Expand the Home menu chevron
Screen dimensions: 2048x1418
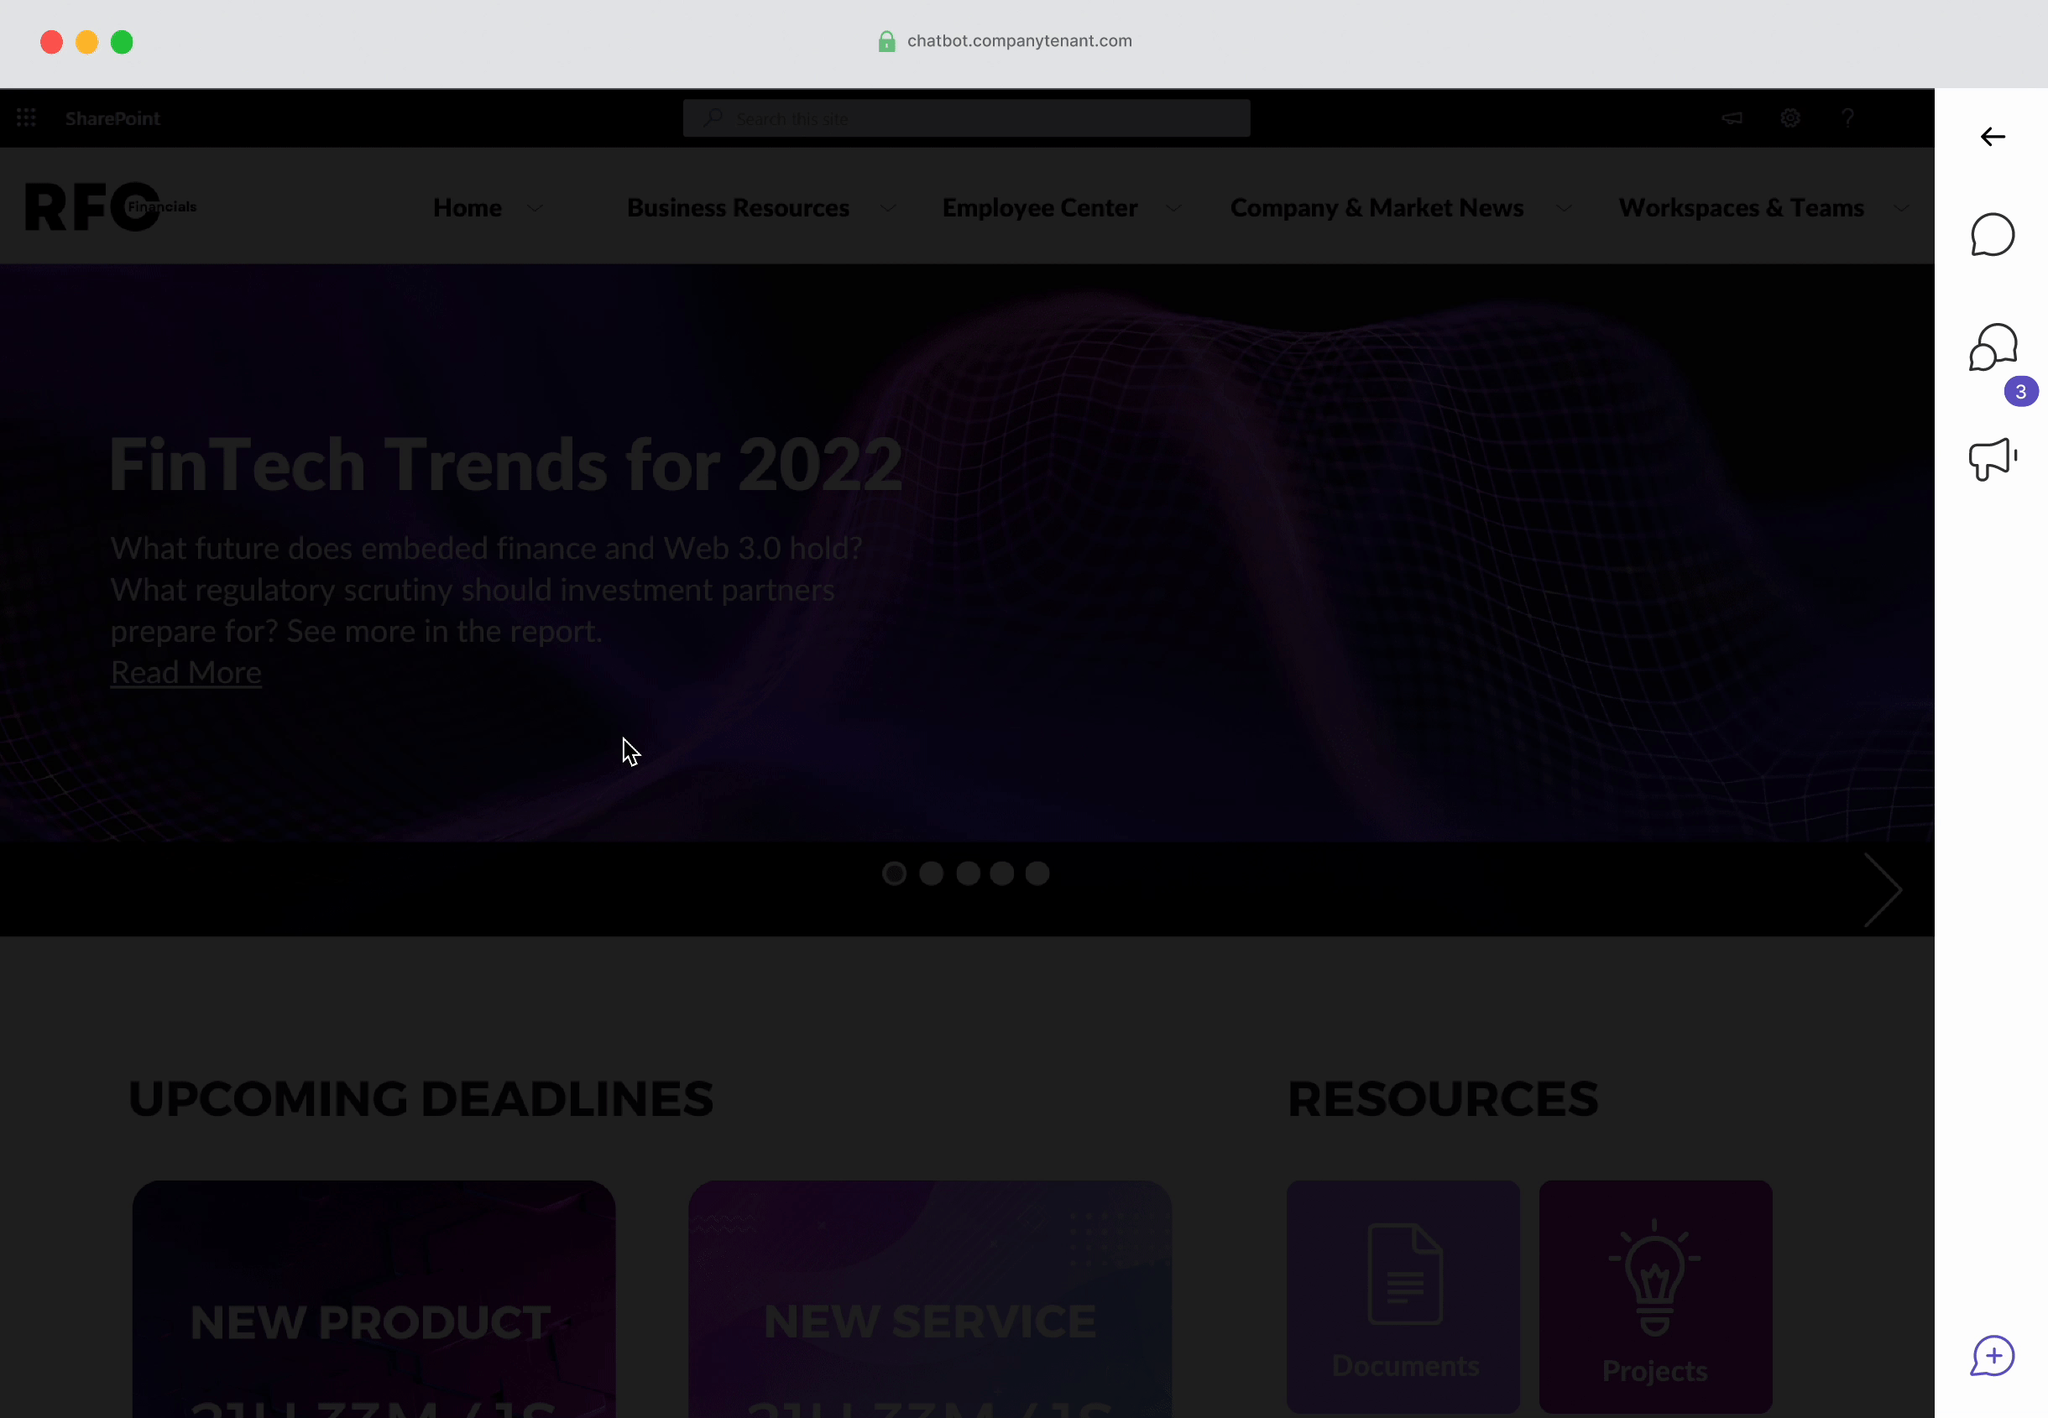(535, 209)
